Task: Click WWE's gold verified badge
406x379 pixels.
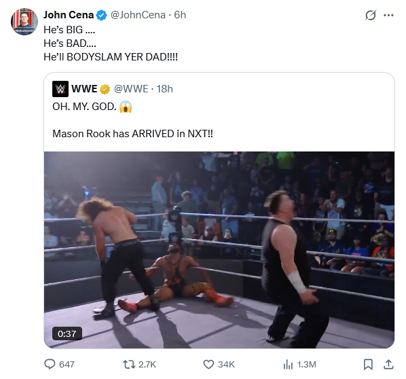Action: [x=105, y=89]
